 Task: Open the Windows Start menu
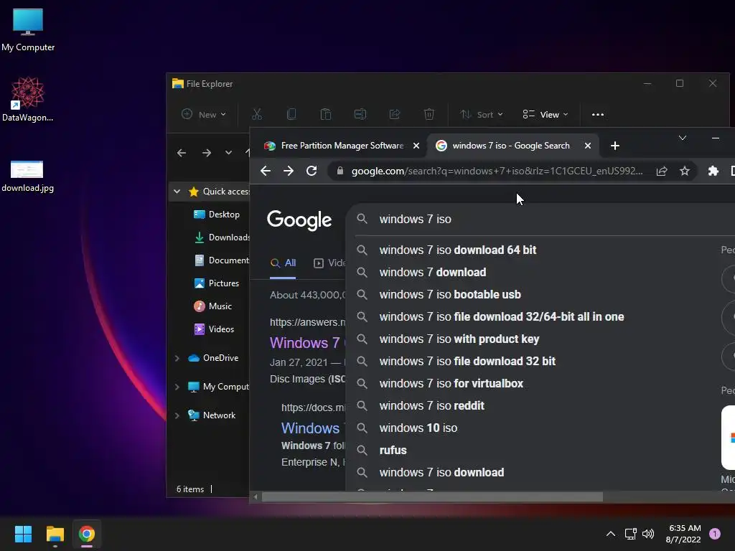click(23, 534)
